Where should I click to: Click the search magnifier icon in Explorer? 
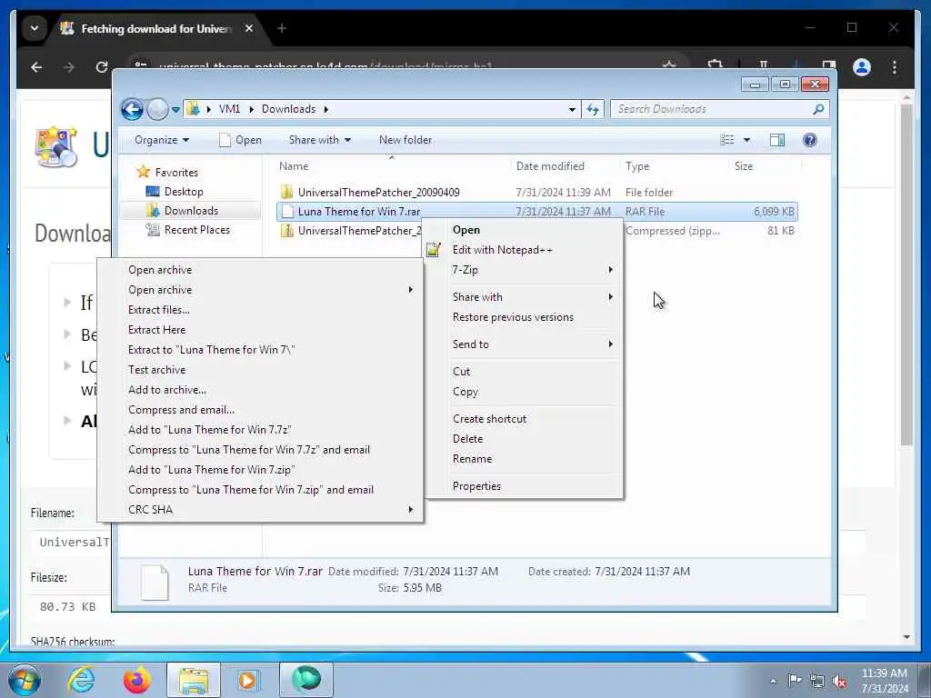818,109
